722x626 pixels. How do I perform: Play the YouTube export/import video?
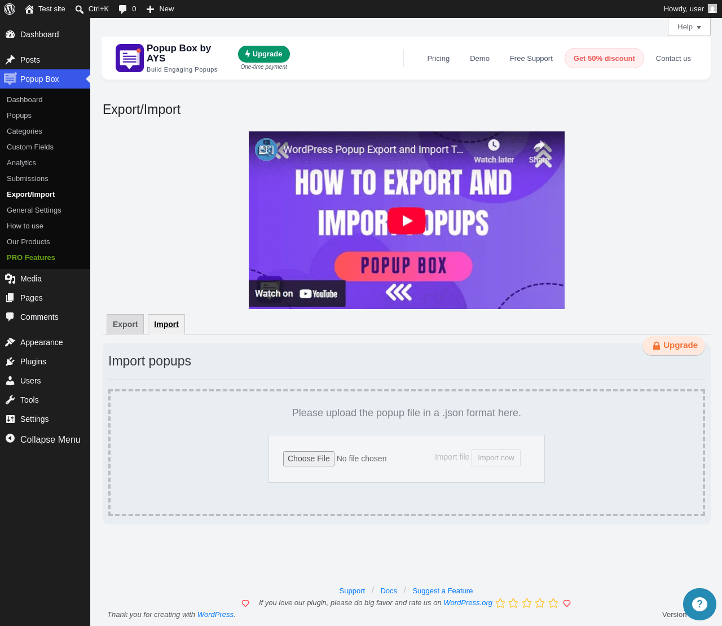point(407,221)
